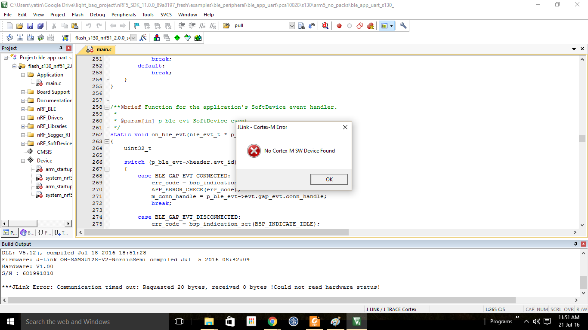588x330 pixels.
Task: Open Manage Run-Time Environment green diamond icon
Action: tap(177, 38)
